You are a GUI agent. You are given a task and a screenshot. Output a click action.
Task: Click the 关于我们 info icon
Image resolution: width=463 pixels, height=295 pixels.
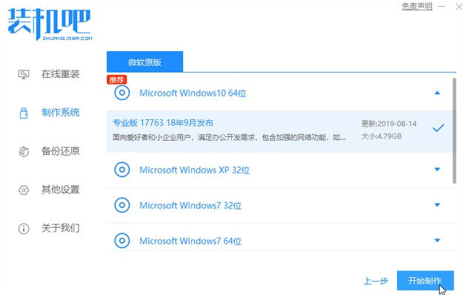[x=24, y=228]
